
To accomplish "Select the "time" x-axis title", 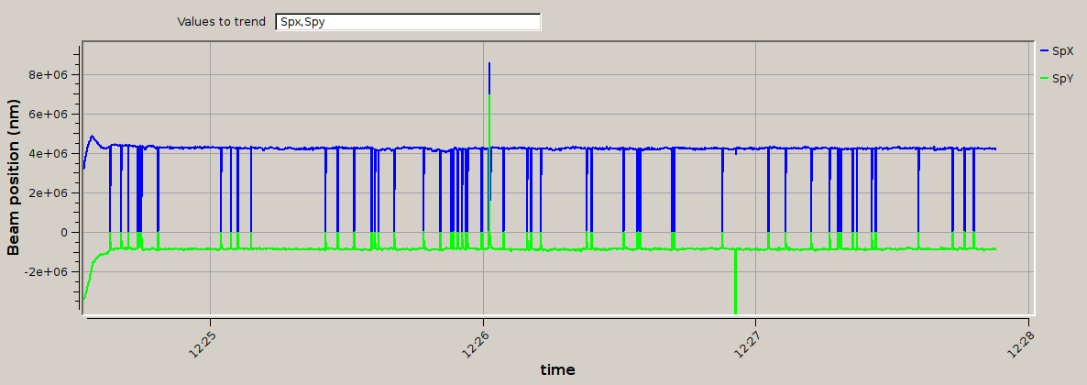I will click(557, 370).
